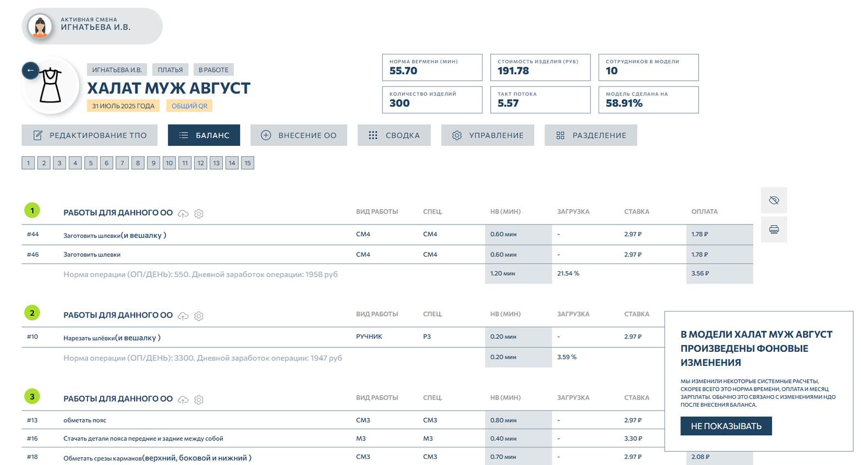
Task: Click the Сотрудников в модели 10 card
Action: coord(649,67)
